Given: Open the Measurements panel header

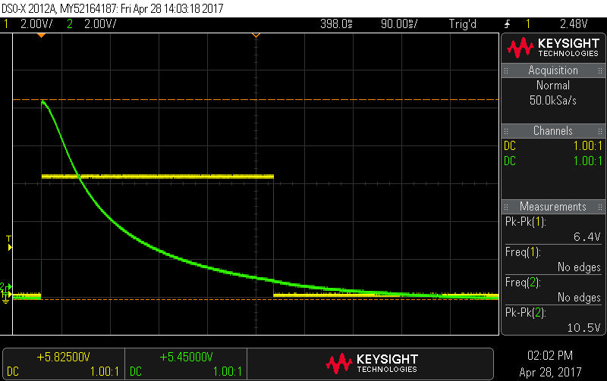Looking at the screenshot, I should pyautogui.click(x=553, y=207).
